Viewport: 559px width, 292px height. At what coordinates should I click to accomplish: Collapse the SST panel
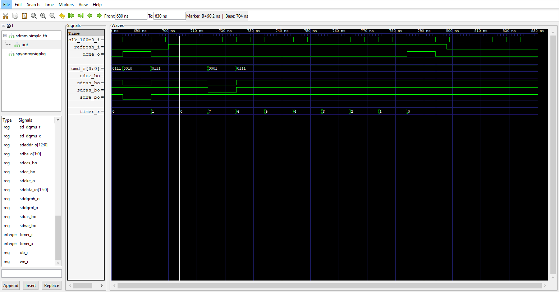3,25
